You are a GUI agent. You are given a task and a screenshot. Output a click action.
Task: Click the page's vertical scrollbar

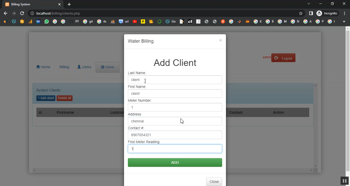tap(348, 100)
